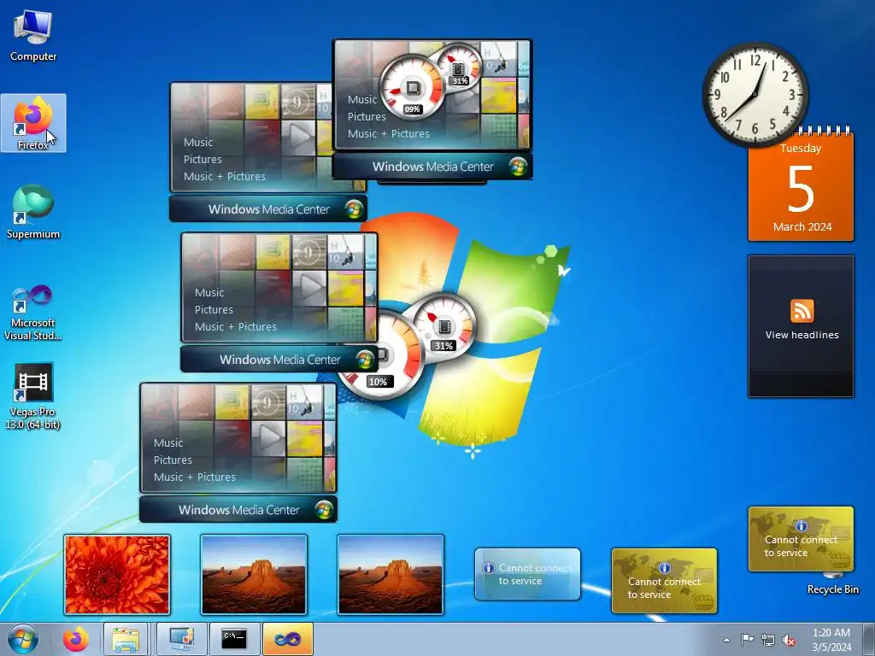875x656 pixels.
Task: Click the orange RSS feed icon
Action: [x=802, y=311]
